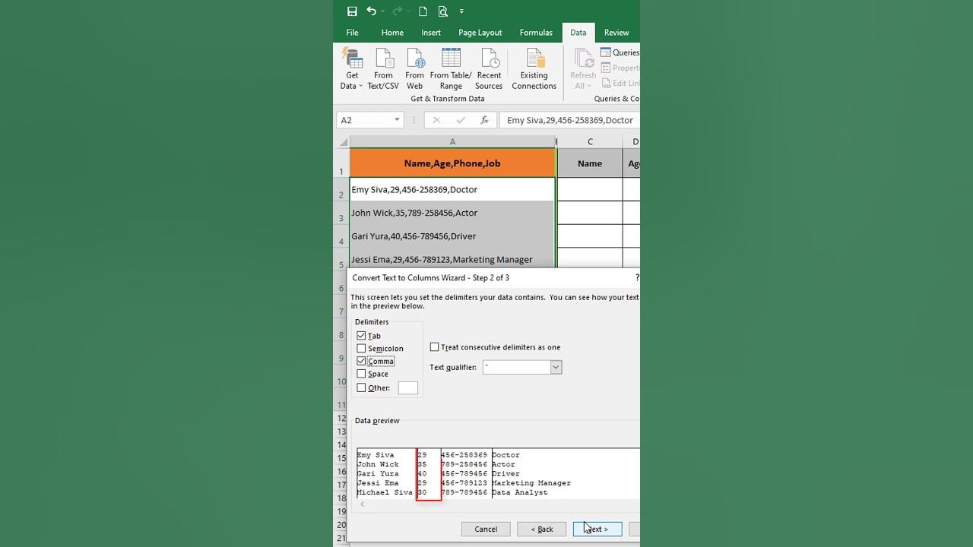Open Customize Quick Access Toolbar arrow
Screen dimensions: 973x547
461,11
